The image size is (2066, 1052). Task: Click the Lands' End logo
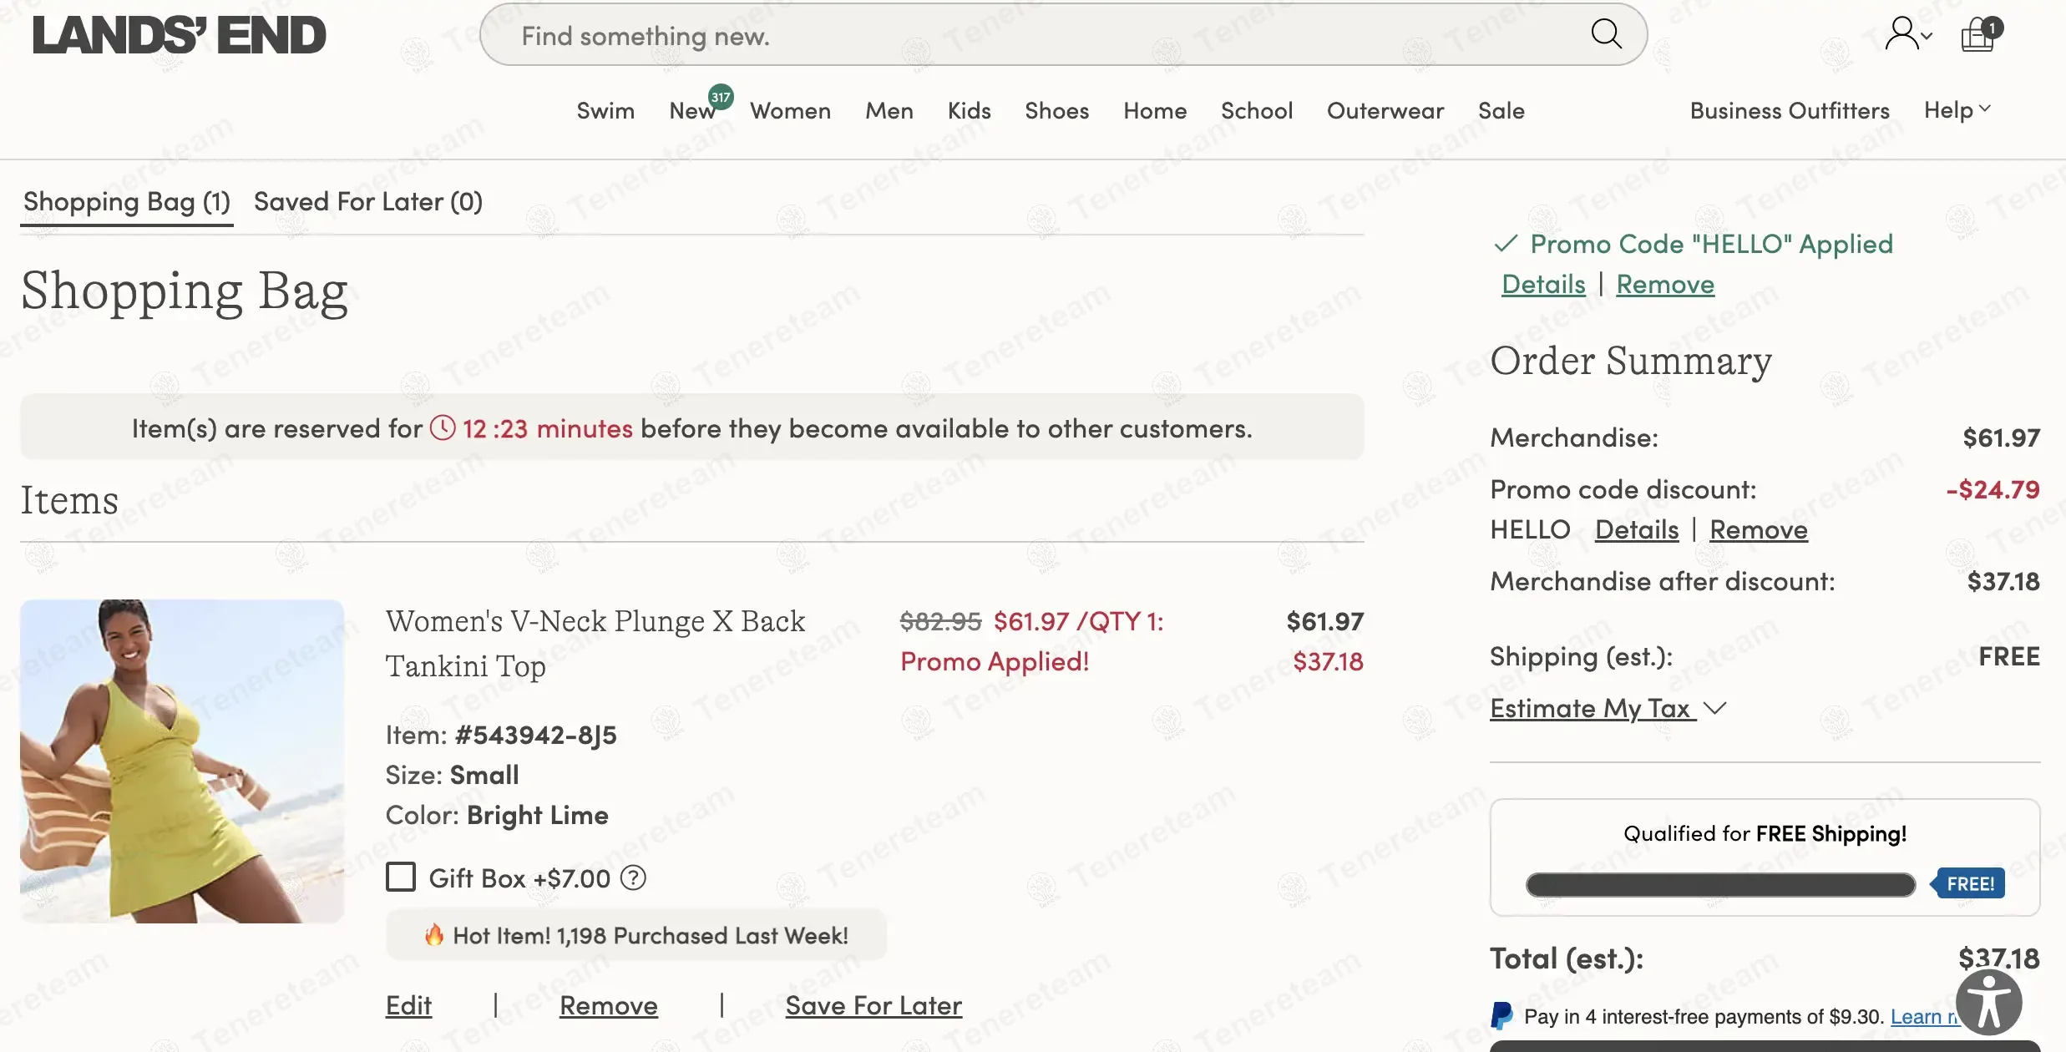click(x=179, y=35)
